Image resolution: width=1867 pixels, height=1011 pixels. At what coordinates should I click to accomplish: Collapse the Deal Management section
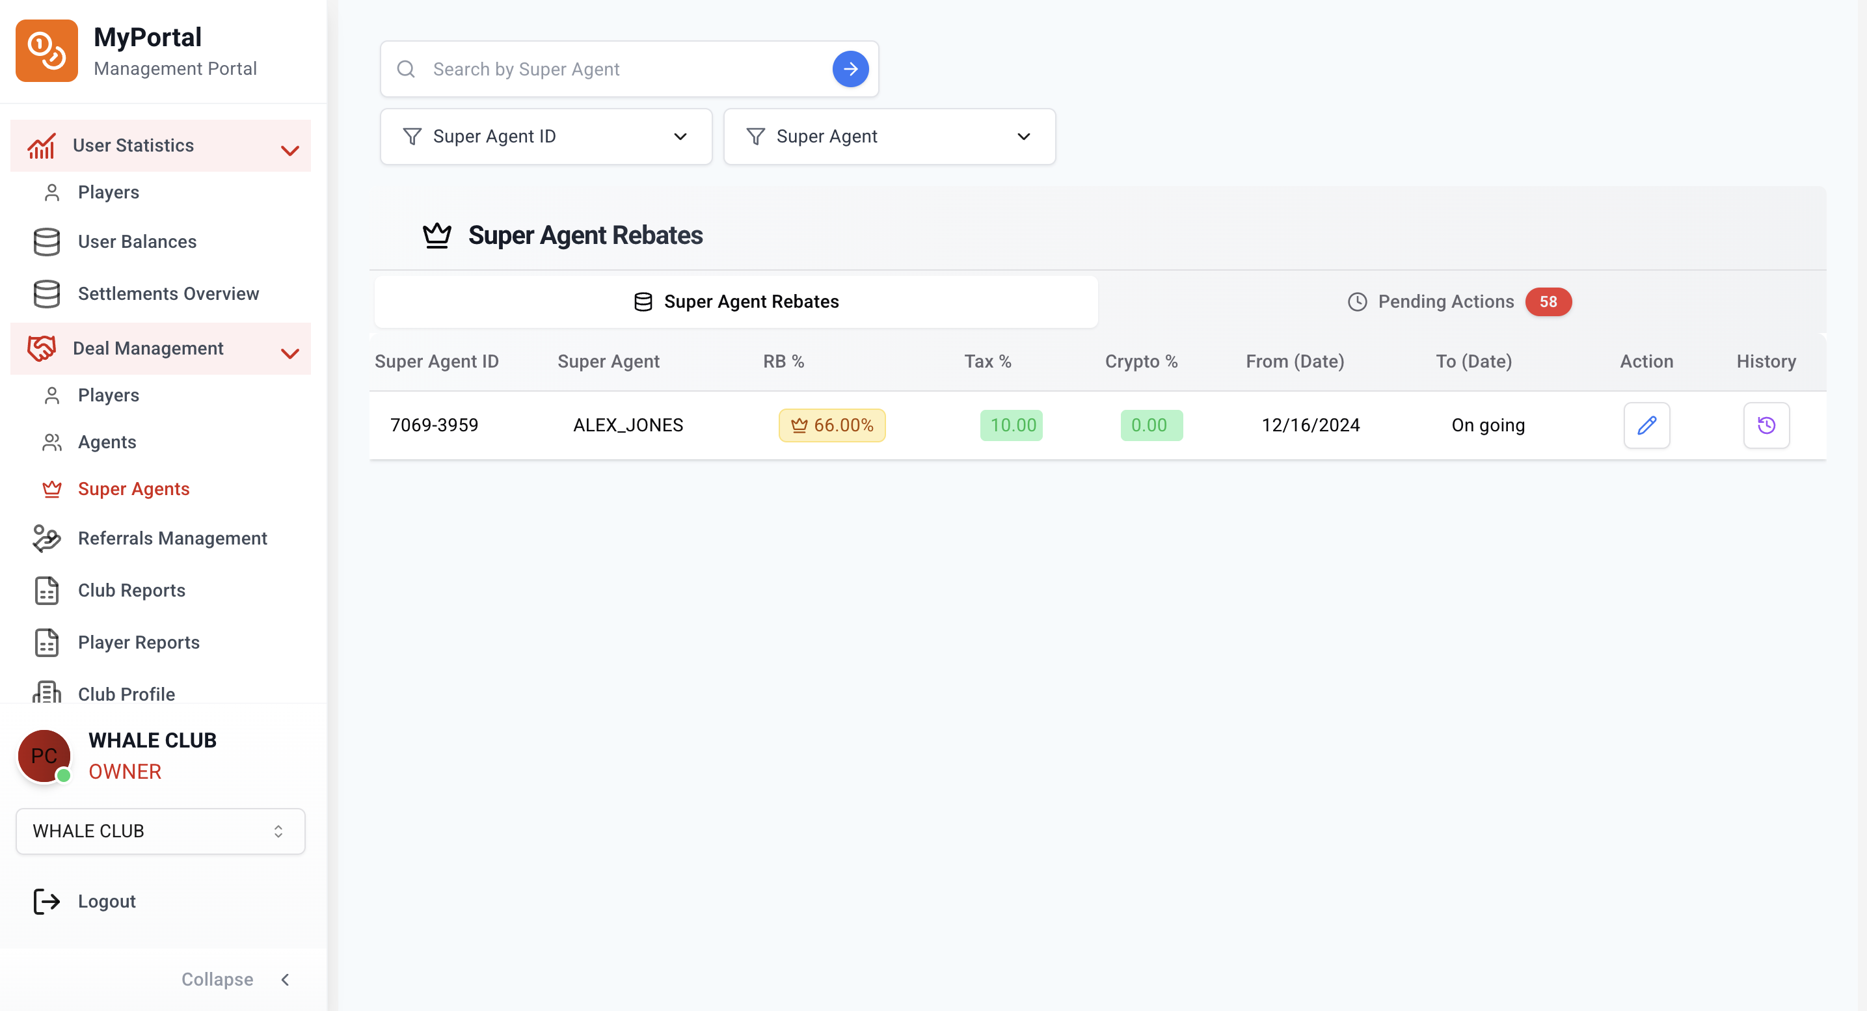point(289,352)
